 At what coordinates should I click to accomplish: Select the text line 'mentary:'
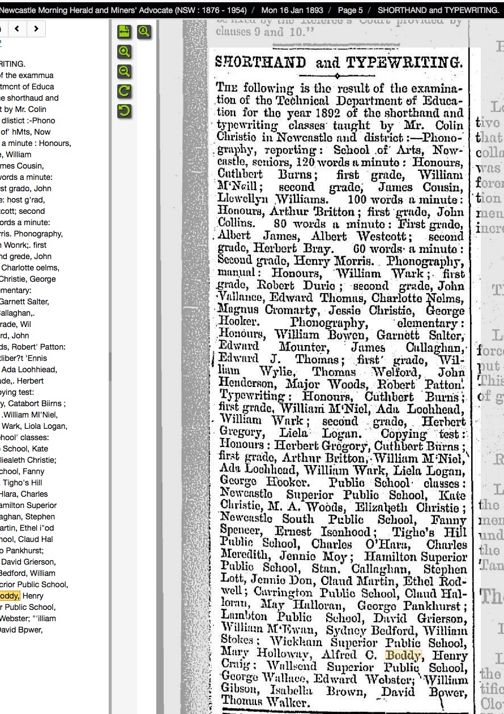click(x=16, y=290)
